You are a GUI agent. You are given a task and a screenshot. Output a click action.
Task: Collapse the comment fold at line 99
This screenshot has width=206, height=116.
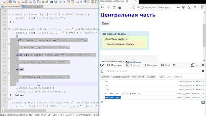pos(9,99)
